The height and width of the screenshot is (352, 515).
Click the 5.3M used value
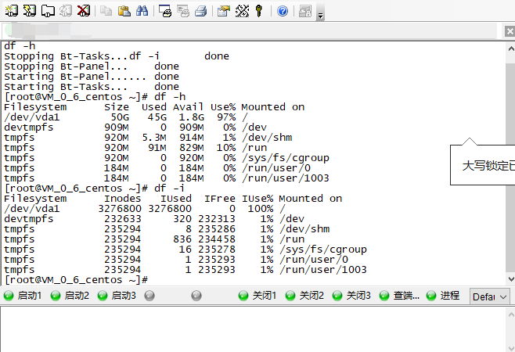[154, 138]
